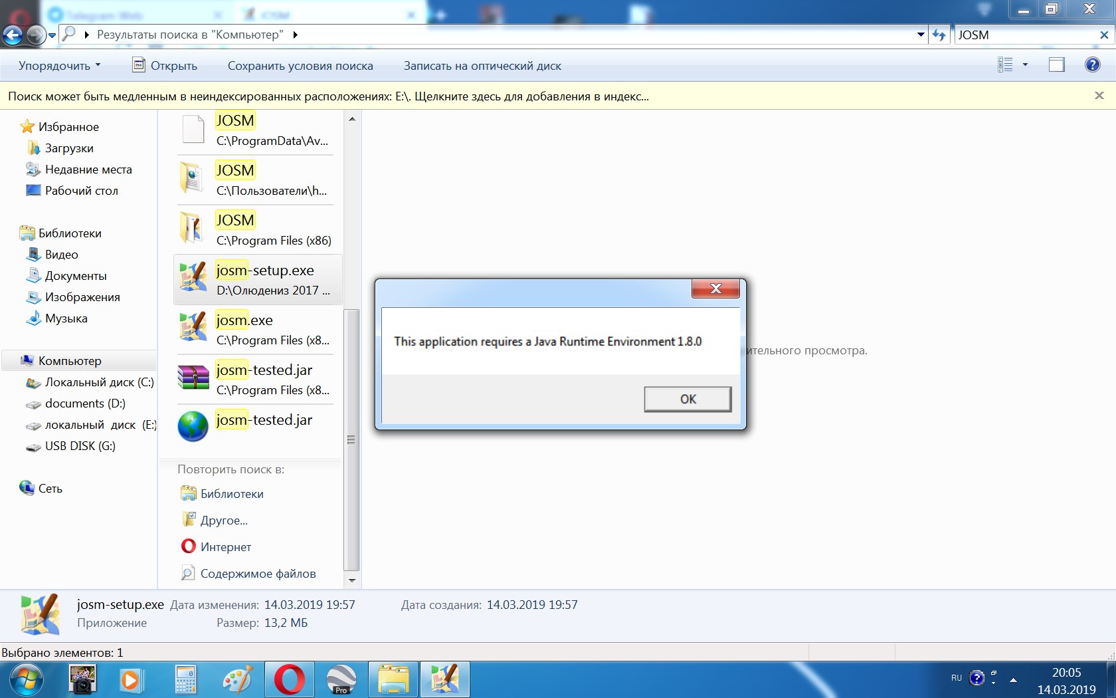Open the Изображения library
This screenshot has width=1116, height=698.
pyautogui.click(x=73, y=296)
